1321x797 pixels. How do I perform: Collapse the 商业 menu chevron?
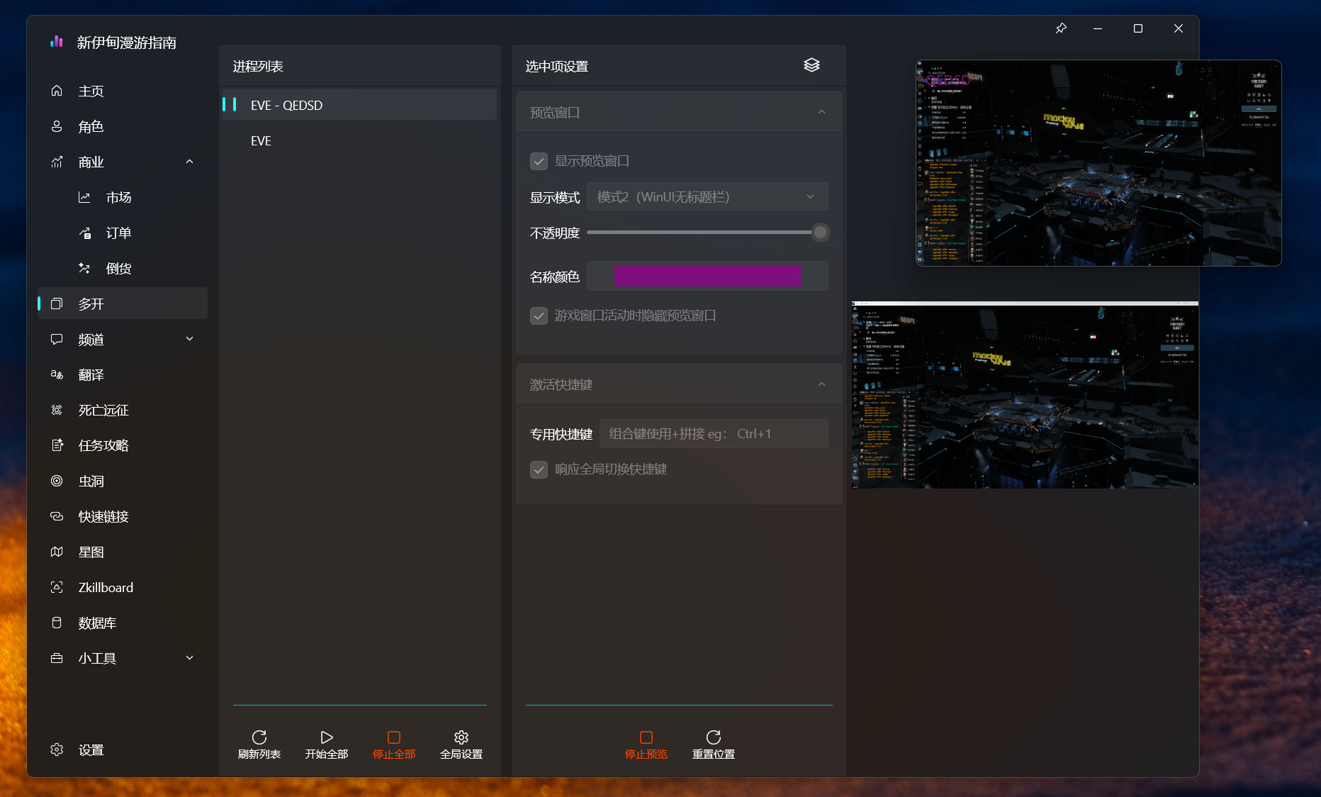pos(189,162)
